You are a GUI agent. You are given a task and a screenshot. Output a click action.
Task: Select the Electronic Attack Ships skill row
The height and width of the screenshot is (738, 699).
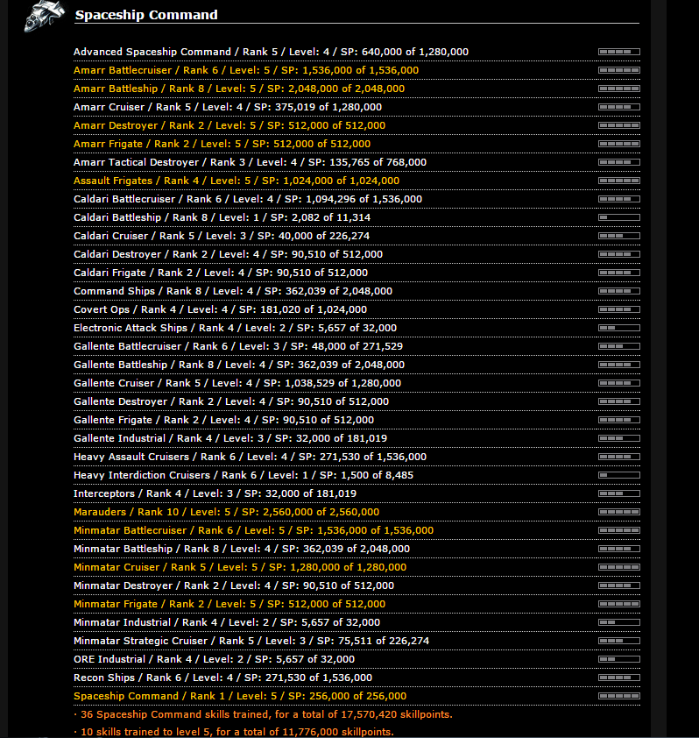tap(357, 328)
